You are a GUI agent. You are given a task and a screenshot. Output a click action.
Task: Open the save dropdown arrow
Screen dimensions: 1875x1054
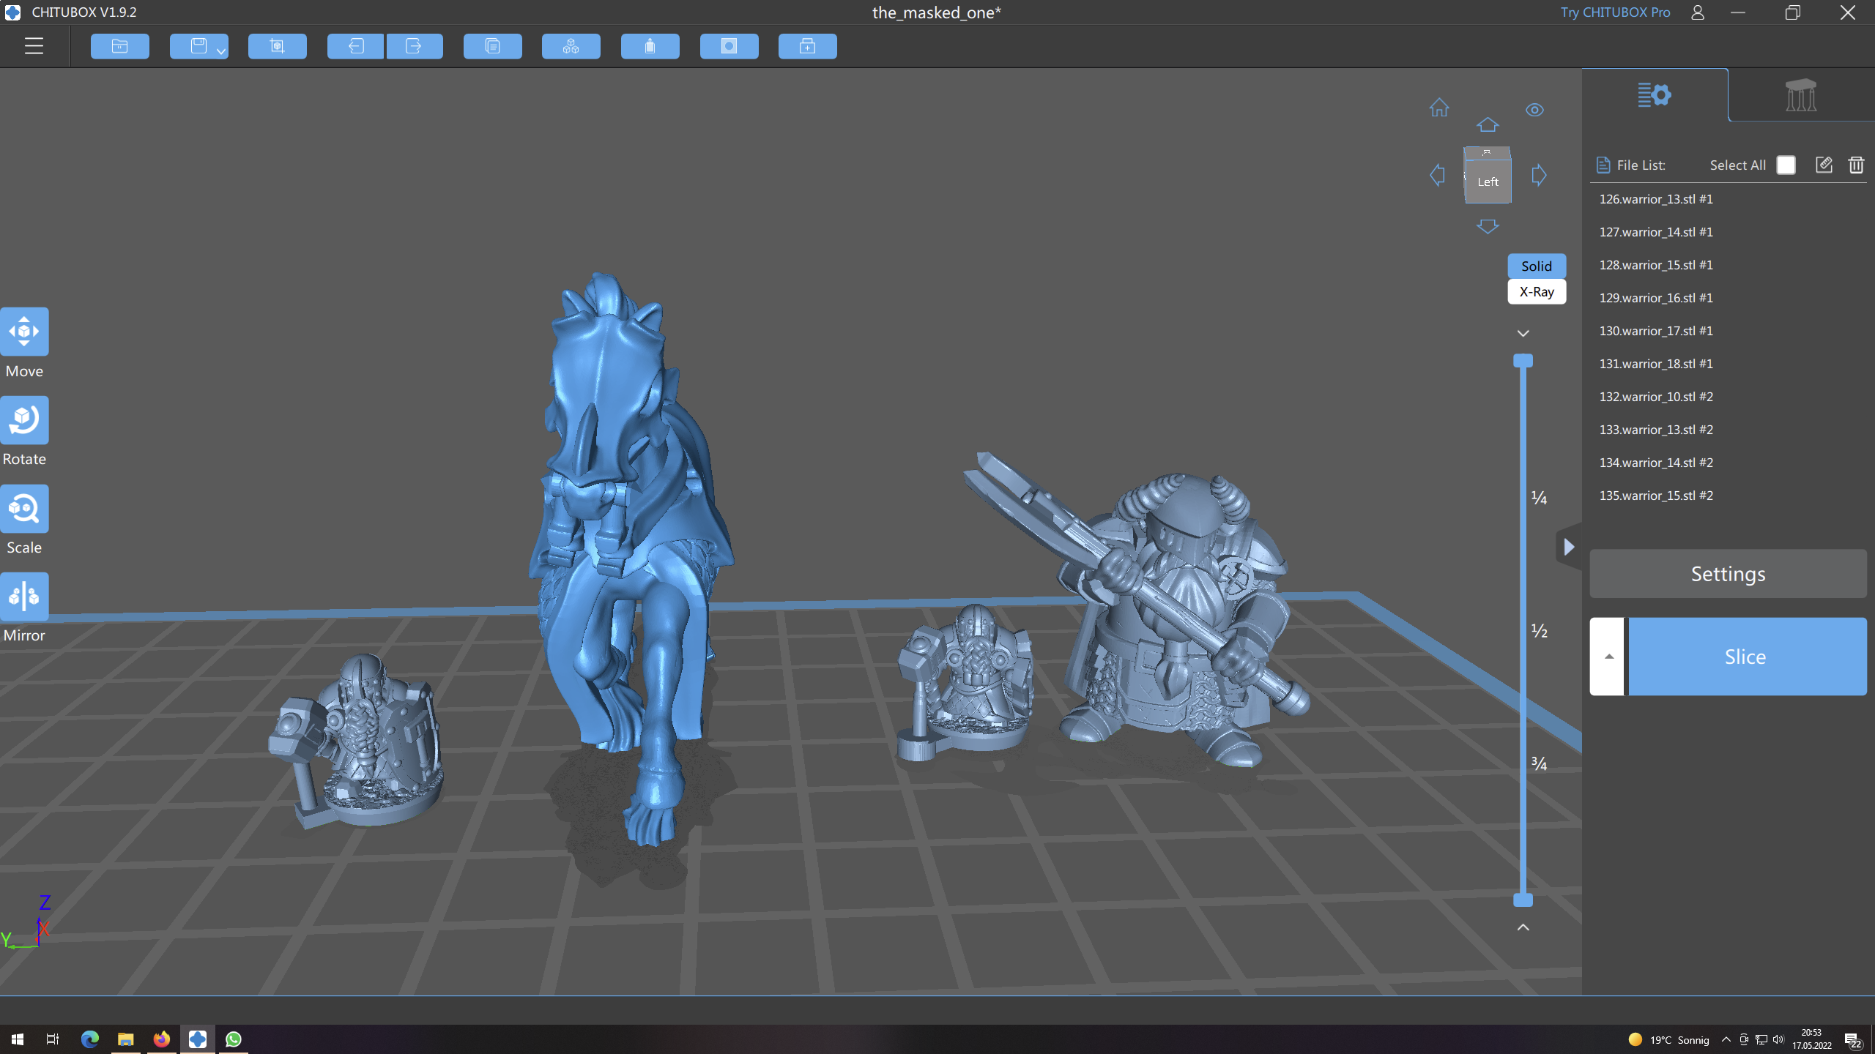click(220, 51)
